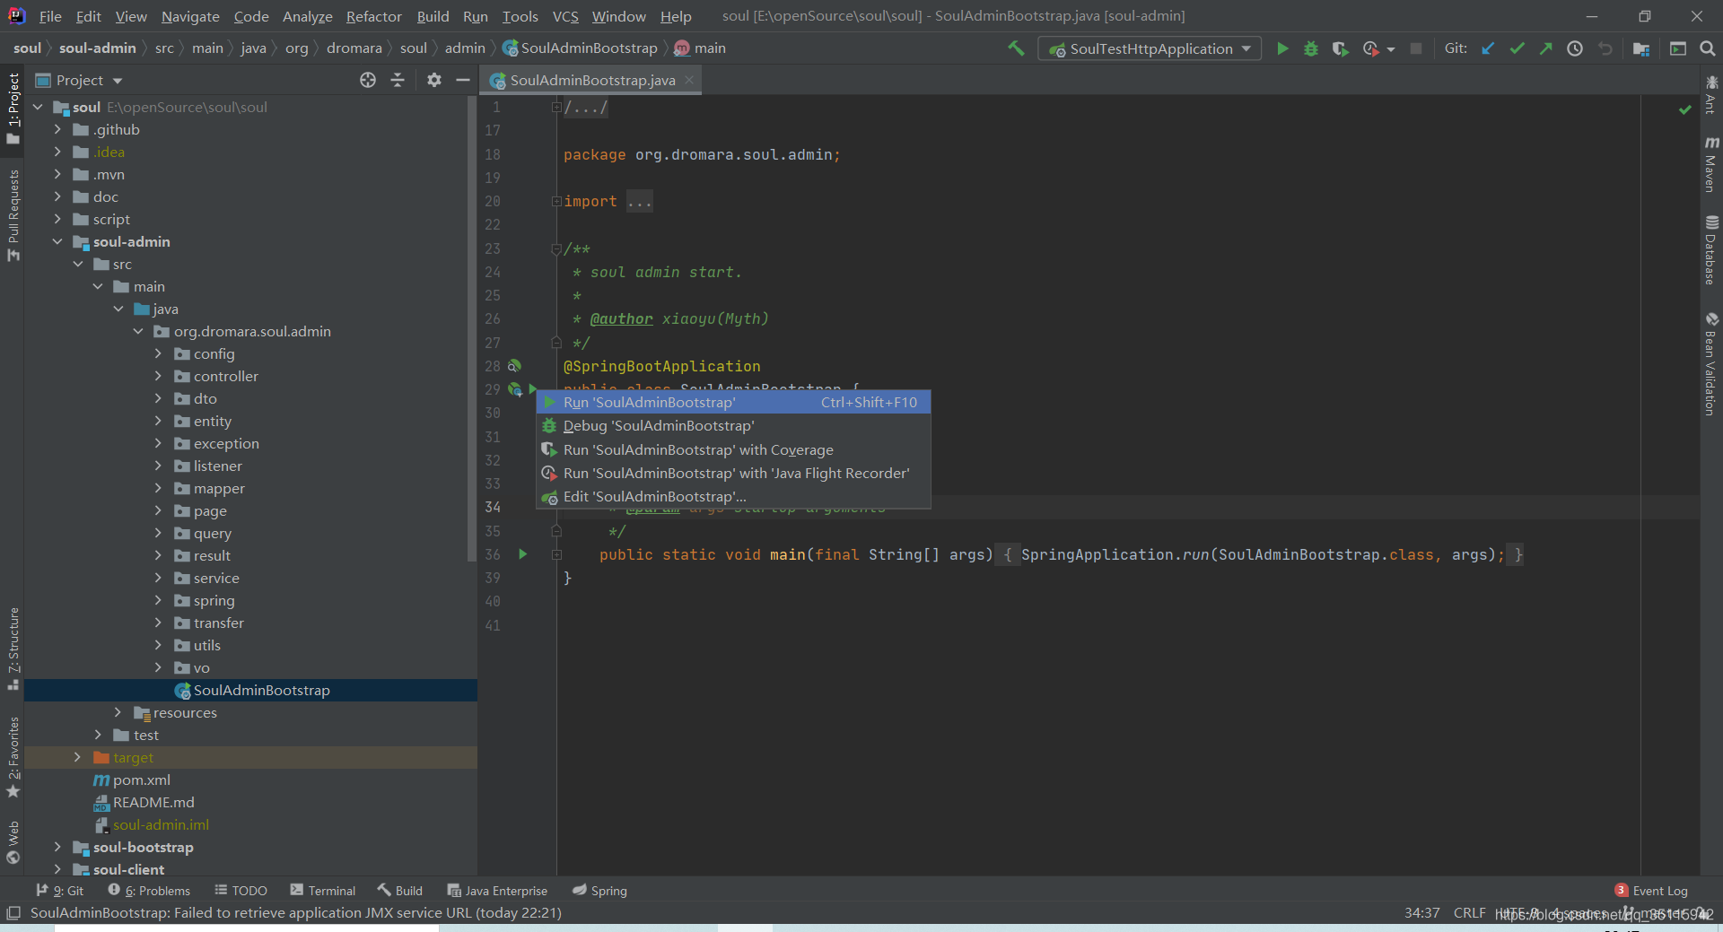Expand the resources folder
1723x932 pixels.
click(118, 712)
